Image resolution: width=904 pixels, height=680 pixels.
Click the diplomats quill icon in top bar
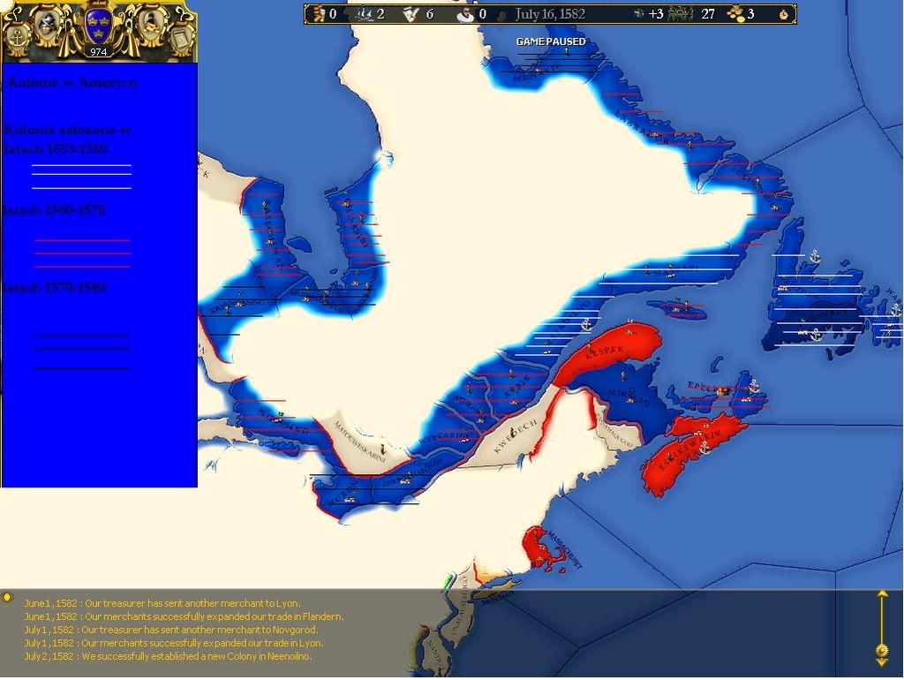411,14
